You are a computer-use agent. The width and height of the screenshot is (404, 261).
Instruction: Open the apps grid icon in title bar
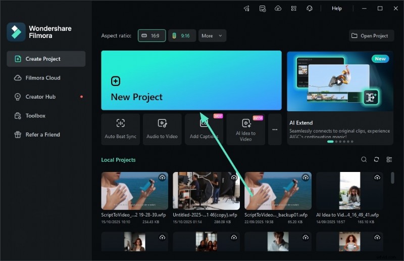294,9
